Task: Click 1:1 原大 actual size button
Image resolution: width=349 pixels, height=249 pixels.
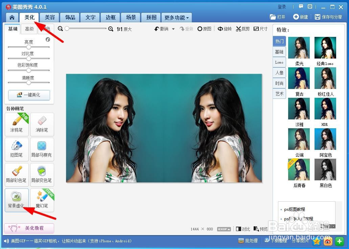Action: click(x=124, y=29)
